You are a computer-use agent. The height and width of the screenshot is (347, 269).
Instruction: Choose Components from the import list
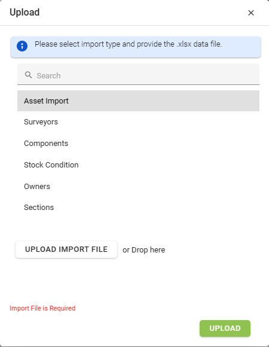point(138,144)
